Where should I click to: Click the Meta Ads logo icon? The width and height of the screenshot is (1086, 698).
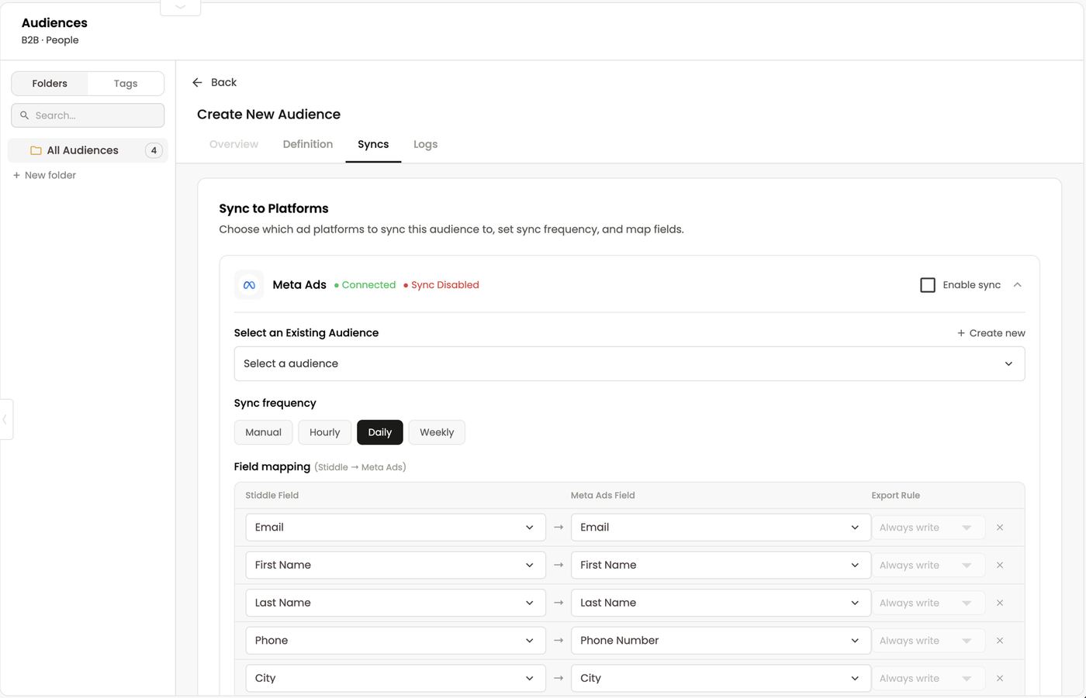click(x=249, y=285)
